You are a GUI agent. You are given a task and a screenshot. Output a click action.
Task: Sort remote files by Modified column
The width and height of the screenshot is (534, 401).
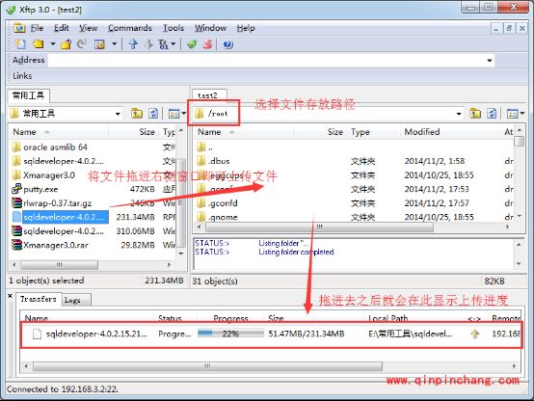[450, 132]
